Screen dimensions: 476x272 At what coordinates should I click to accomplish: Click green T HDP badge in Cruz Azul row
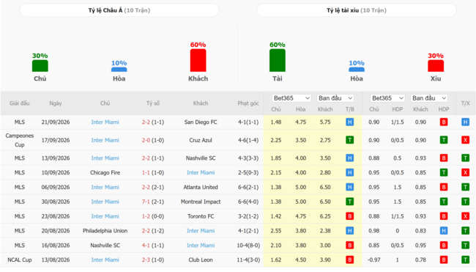[x=444, y=140]
